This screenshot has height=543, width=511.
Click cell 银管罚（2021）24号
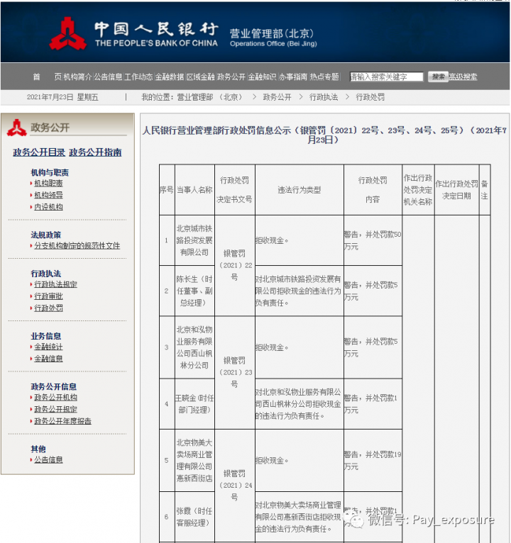(235, 485)
